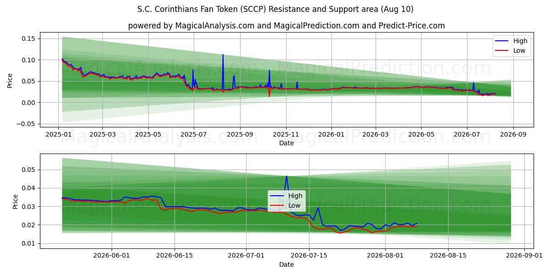Click the blue High peak near 2026-07-10 in bottom chart
This screenshot has width=551, height=275.
[x=287, y=176]
